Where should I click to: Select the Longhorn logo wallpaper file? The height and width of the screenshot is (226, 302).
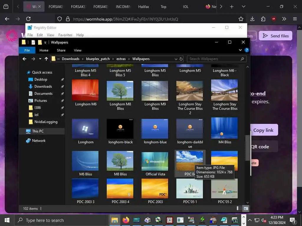(85, 129)
